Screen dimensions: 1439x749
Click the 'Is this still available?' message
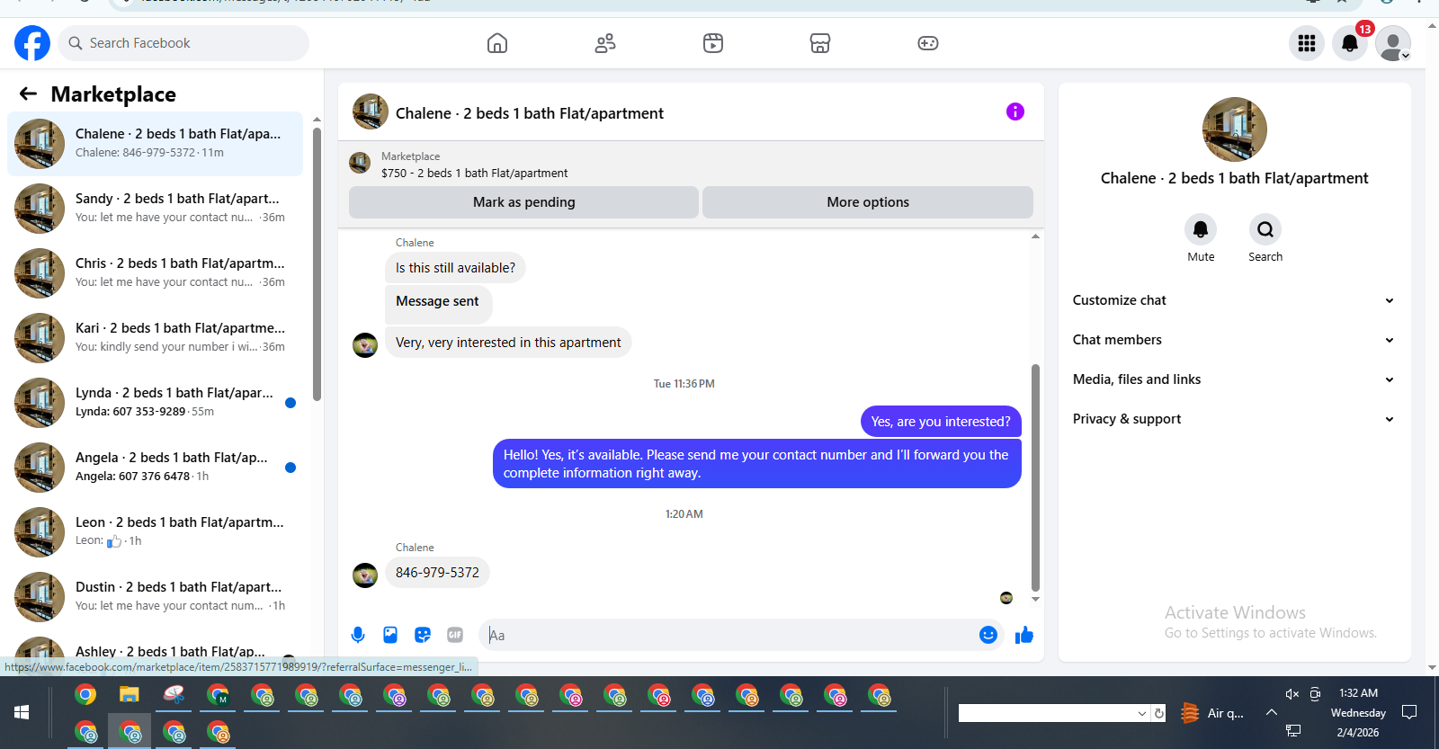(x=455, y=268)
